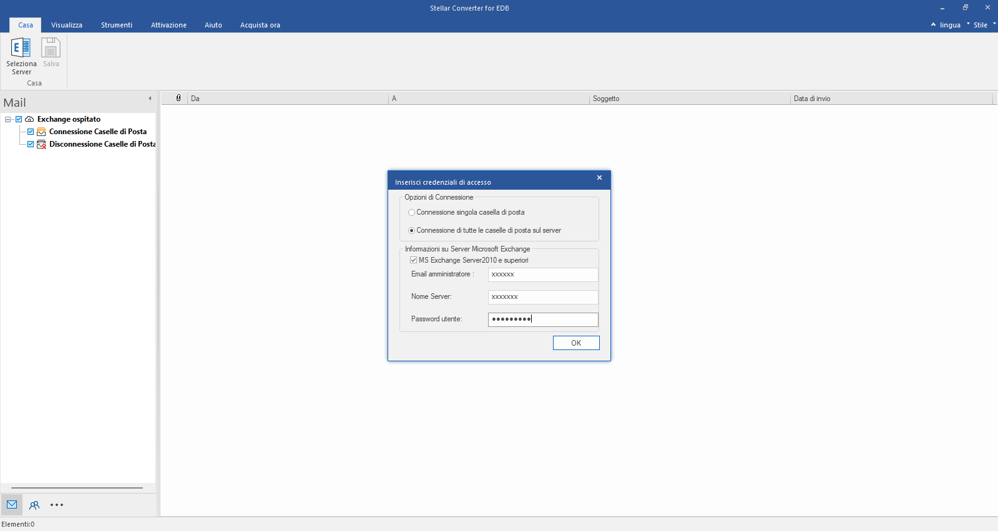The image size is (998, 531).
Task: Click the Email amministratore input field
Action: tap(543, 275)
